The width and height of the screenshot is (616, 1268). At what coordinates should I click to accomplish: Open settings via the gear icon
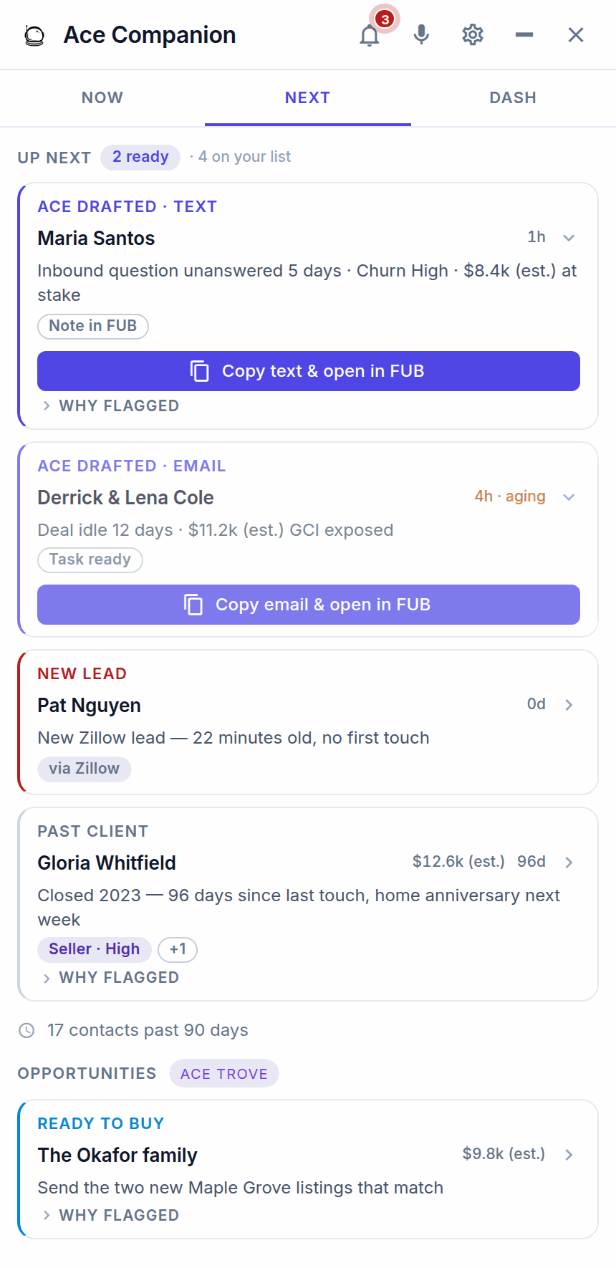(x=473, y=34)
